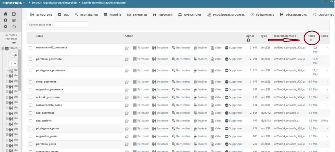Click the star icon for raq_options
Image resolution: width=335 pixels, height=152 pixels.
tap(127, 121)
